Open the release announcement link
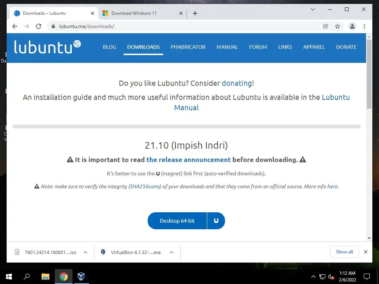379x284 pixels. tap(188, 160)
